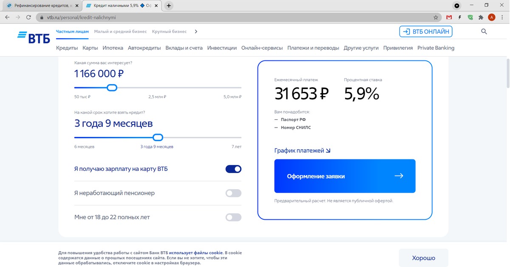The height and width of the screenshot is (267, 510).
Task: Click the loan amount value '1 166 000 ₽'
Action: [99, 74]
